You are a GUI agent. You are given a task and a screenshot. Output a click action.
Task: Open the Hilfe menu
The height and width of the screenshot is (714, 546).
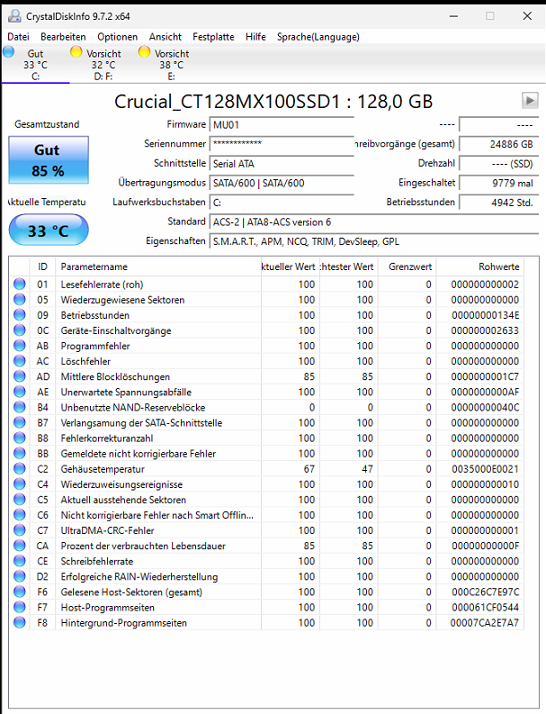point(255,37)
